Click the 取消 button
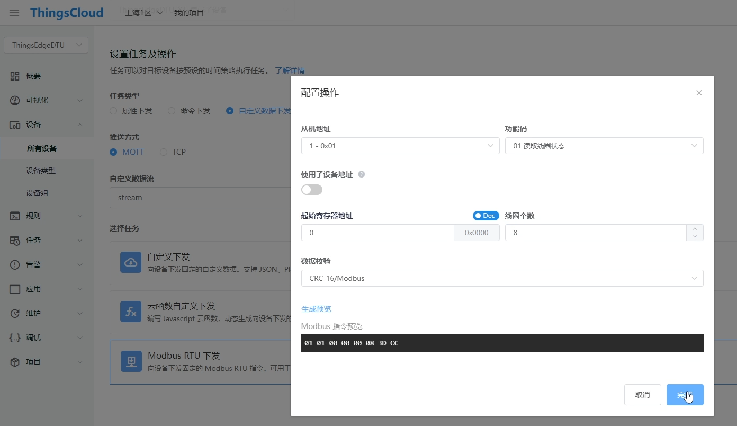This screenshot has width=737, height=426. point(643,395)
